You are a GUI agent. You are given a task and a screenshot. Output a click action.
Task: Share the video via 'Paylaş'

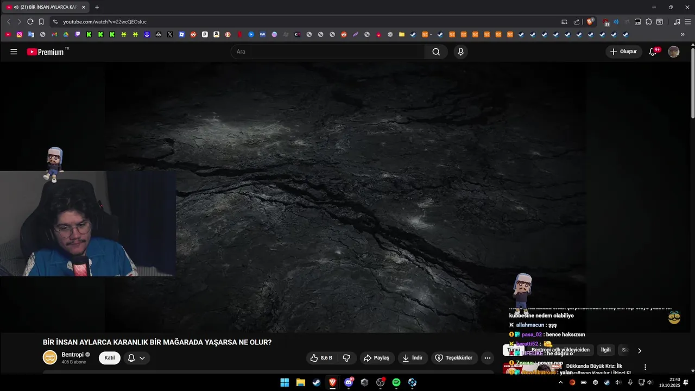(377, 358)
